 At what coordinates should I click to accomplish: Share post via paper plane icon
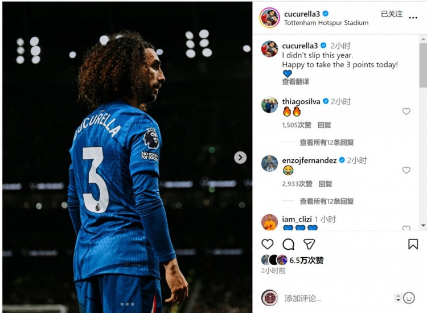pos(309,244)
